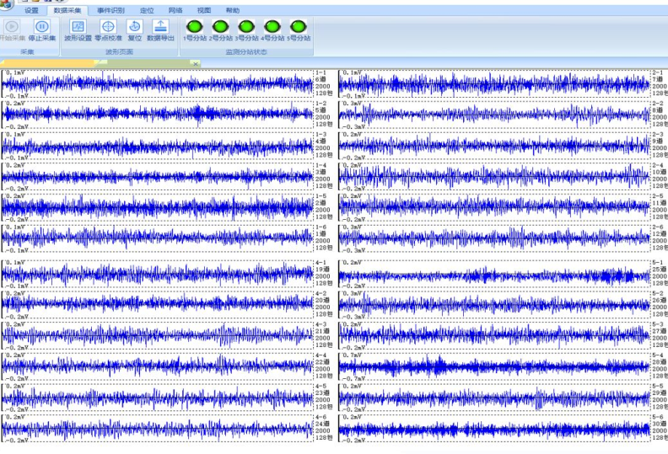Select the channel 4-6 waveform trace

[158, 429]
